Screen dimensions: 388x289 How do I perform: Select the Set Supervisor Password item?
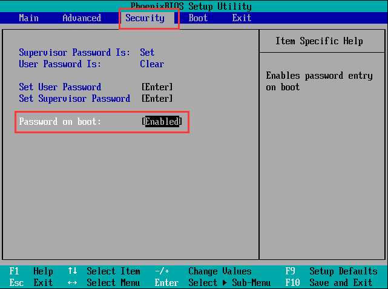click(x=74, y=99)
